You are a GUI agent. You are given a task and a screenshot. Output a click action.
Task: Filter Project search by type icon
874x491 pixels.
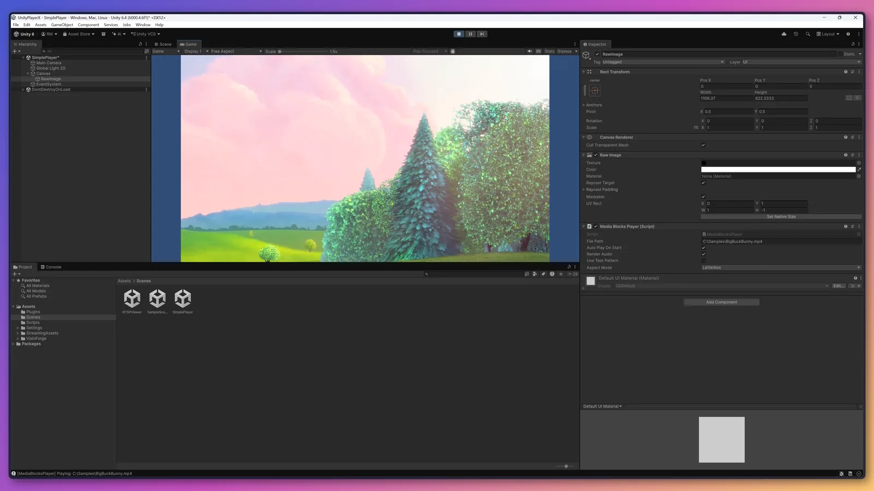point(535,274)
